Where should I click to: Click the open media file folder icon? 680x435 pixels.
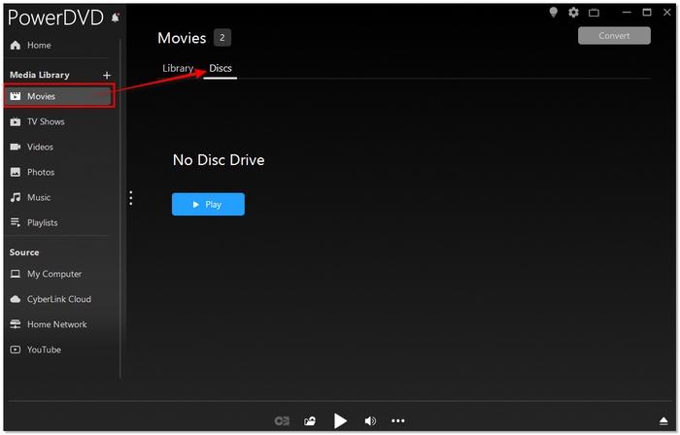[310, 420]
